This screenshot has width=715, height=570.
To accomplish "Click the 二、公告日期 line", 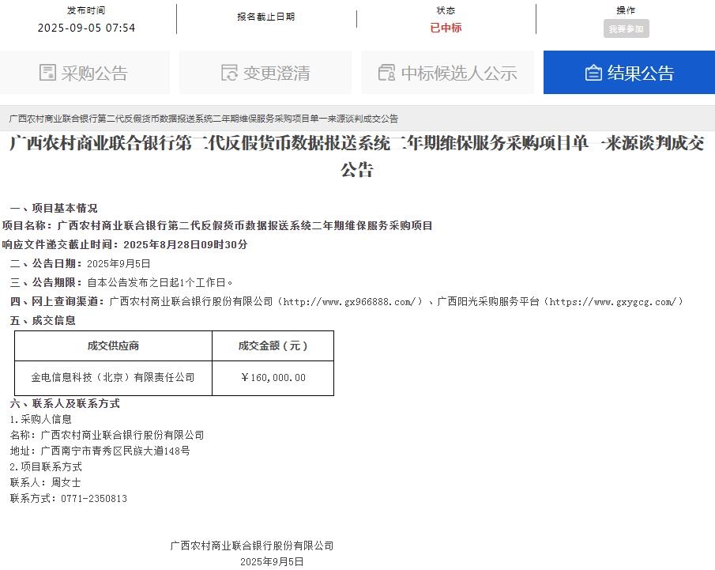I will [81, 264].
